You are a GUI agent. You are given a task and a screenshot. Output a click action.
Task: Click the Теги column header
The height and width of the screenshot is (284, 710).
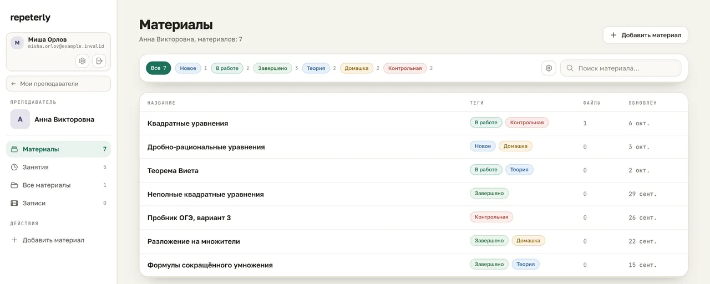point(477,103)
